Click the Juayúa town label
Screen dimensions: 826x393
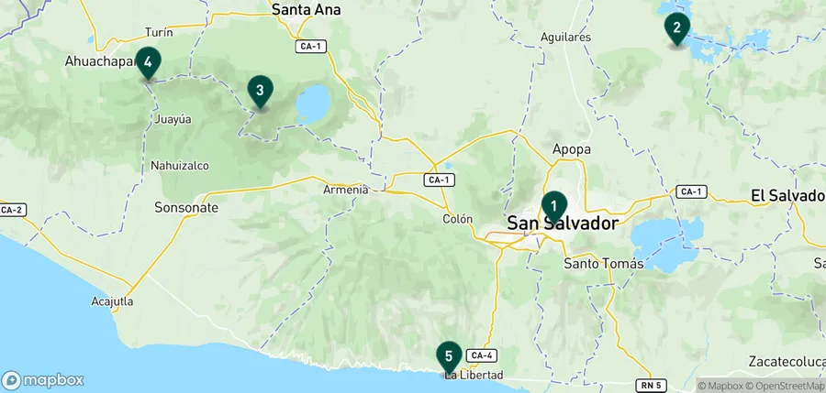tap(173, 119)
